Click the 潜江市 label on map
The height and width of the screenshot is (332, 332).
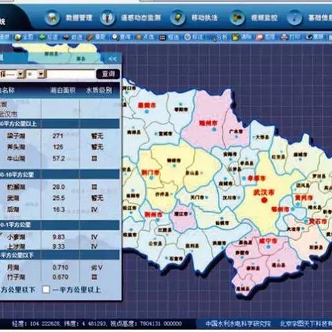(181, 214)
